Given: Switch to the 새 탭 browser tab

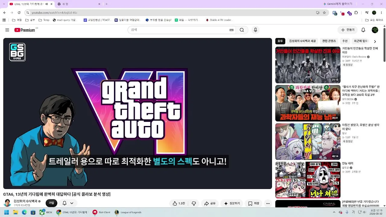Looking at the screenshot, I should (79, 4).
